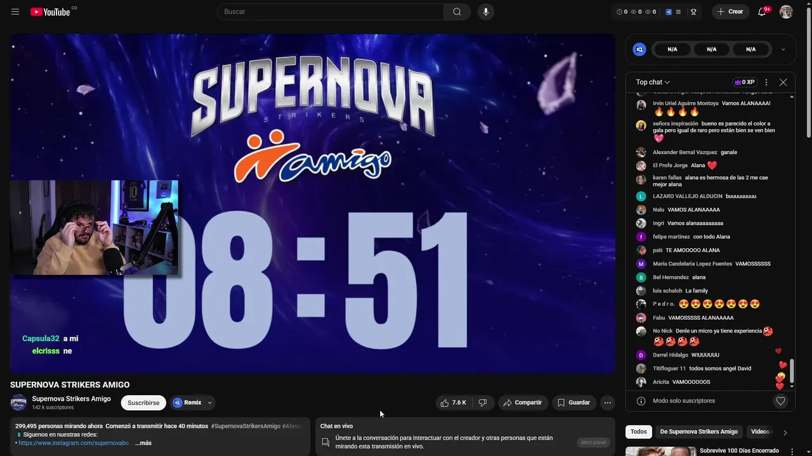The height and width of the screenshot is (456, 812).
Task: Click the Remix button
Action: pos(187,403)
